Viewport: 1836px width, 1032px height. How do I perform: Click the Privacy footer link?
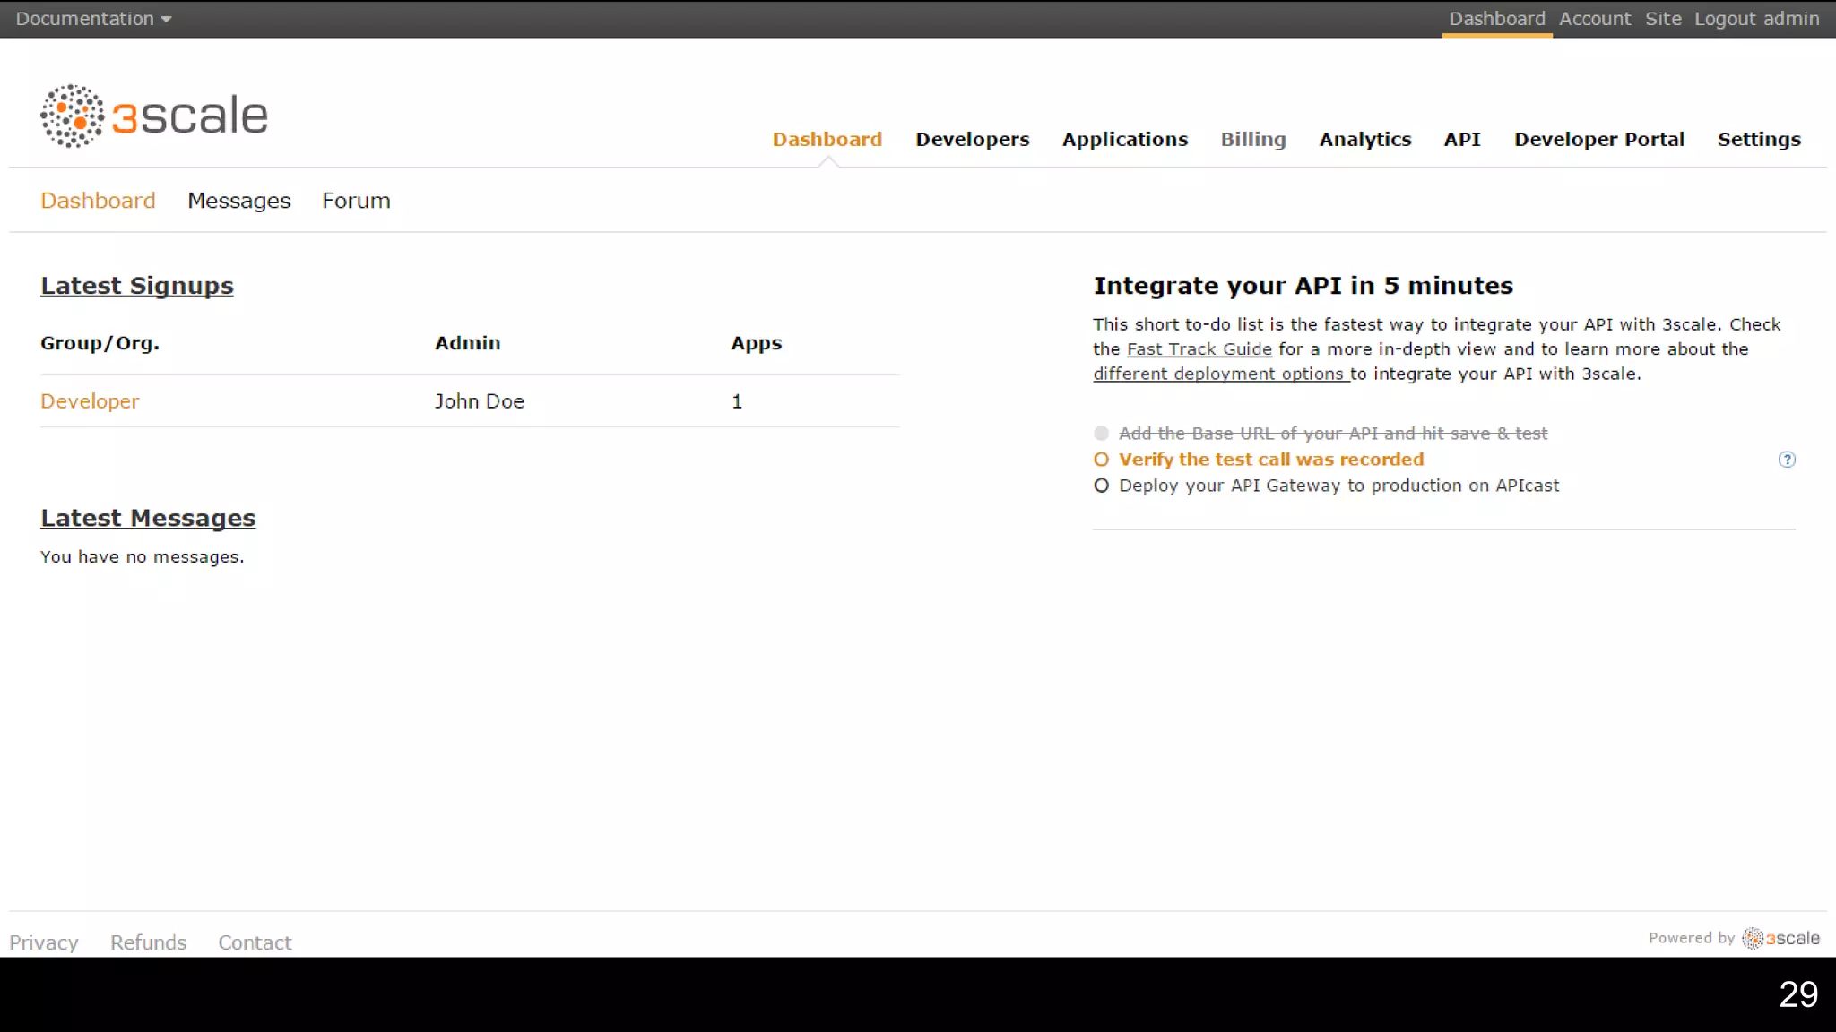(x=44, y=942)
